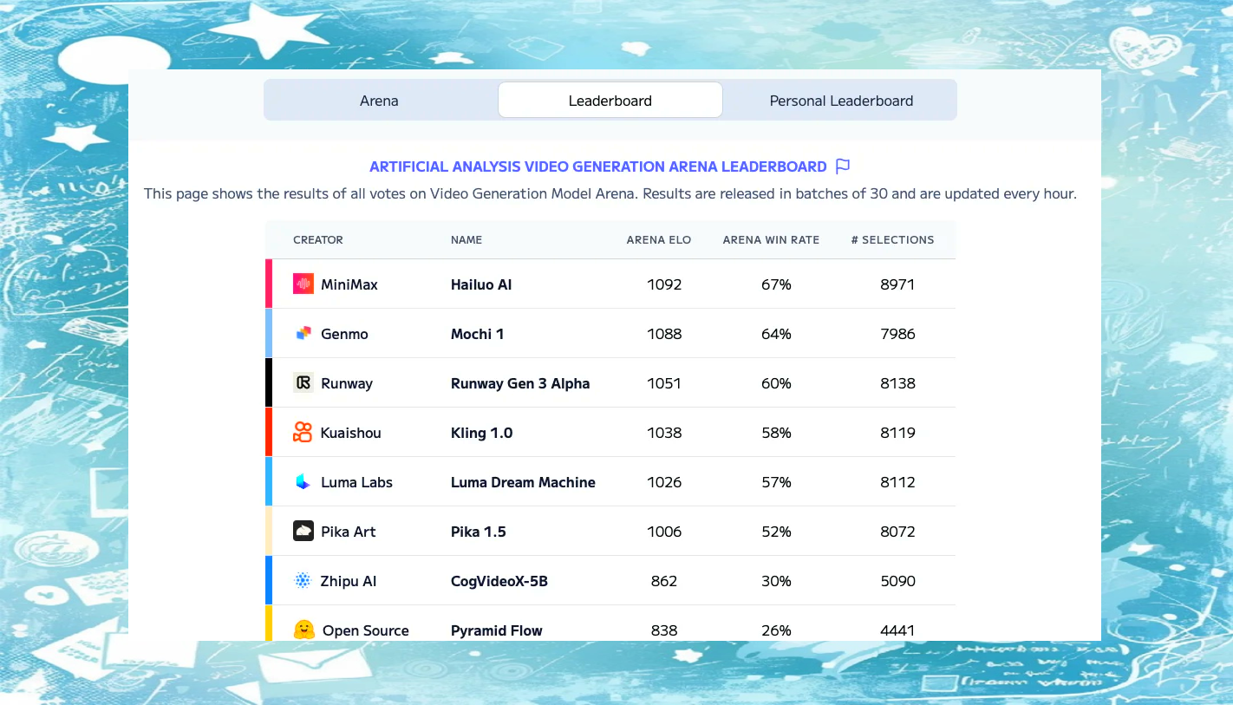
Task: Click the 8119 selections count
Action: pyautogui.click(x=897, y=433)
